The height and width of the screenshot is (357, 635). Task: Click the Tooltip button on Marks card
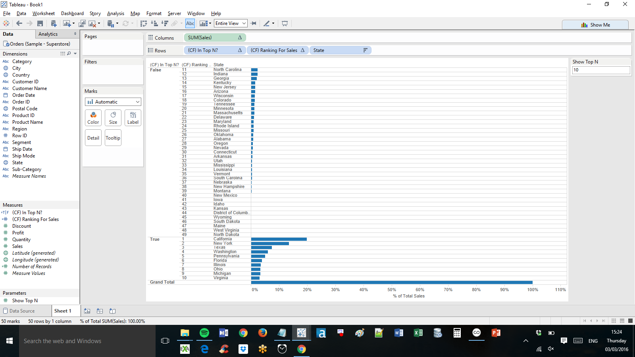(113, 138)
